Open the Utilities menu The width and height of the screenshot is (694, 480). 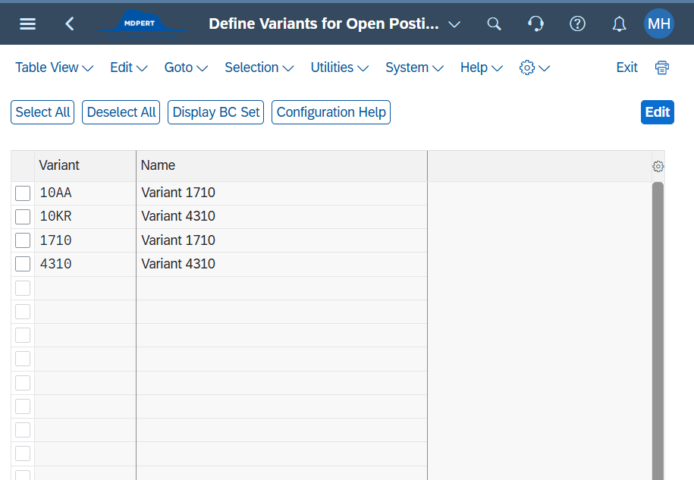click(340, 67)
